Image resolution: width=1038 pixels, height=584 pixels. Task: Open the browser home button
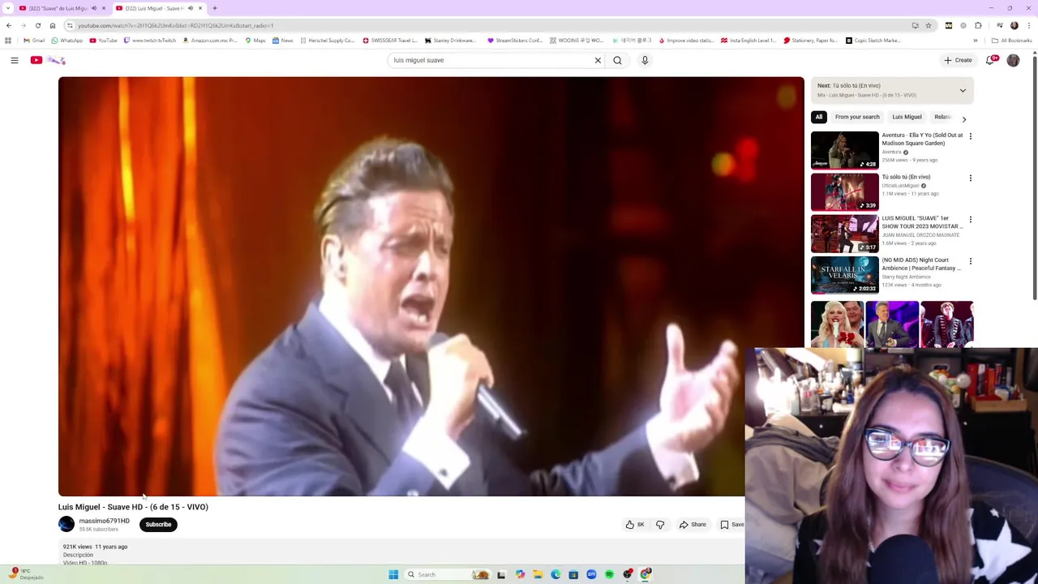[53, 26]
